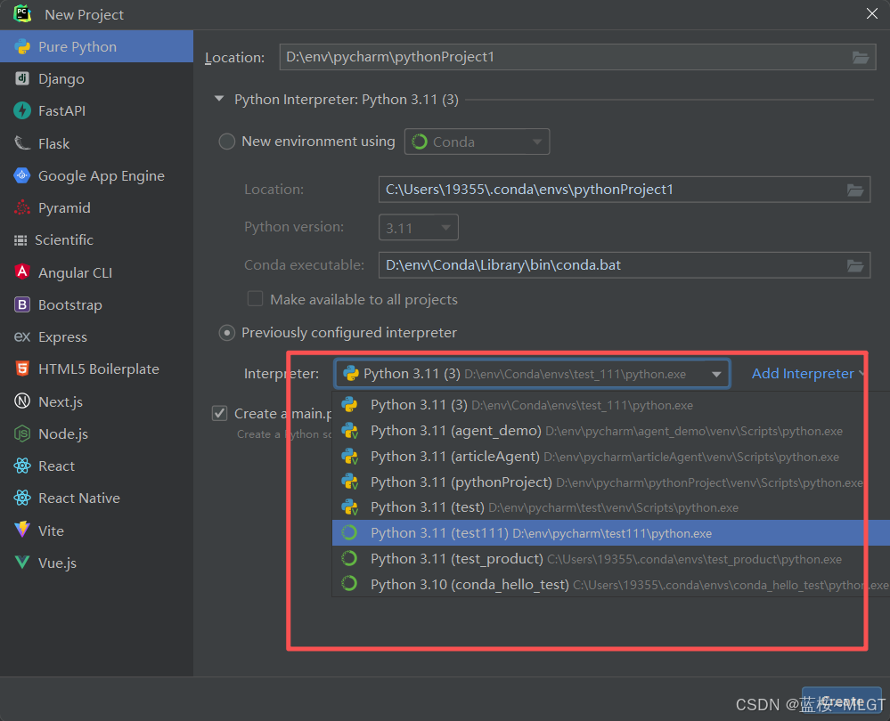Screen dimensions: 890x721
Task: Browse for project Location folder
Action: 861,57
